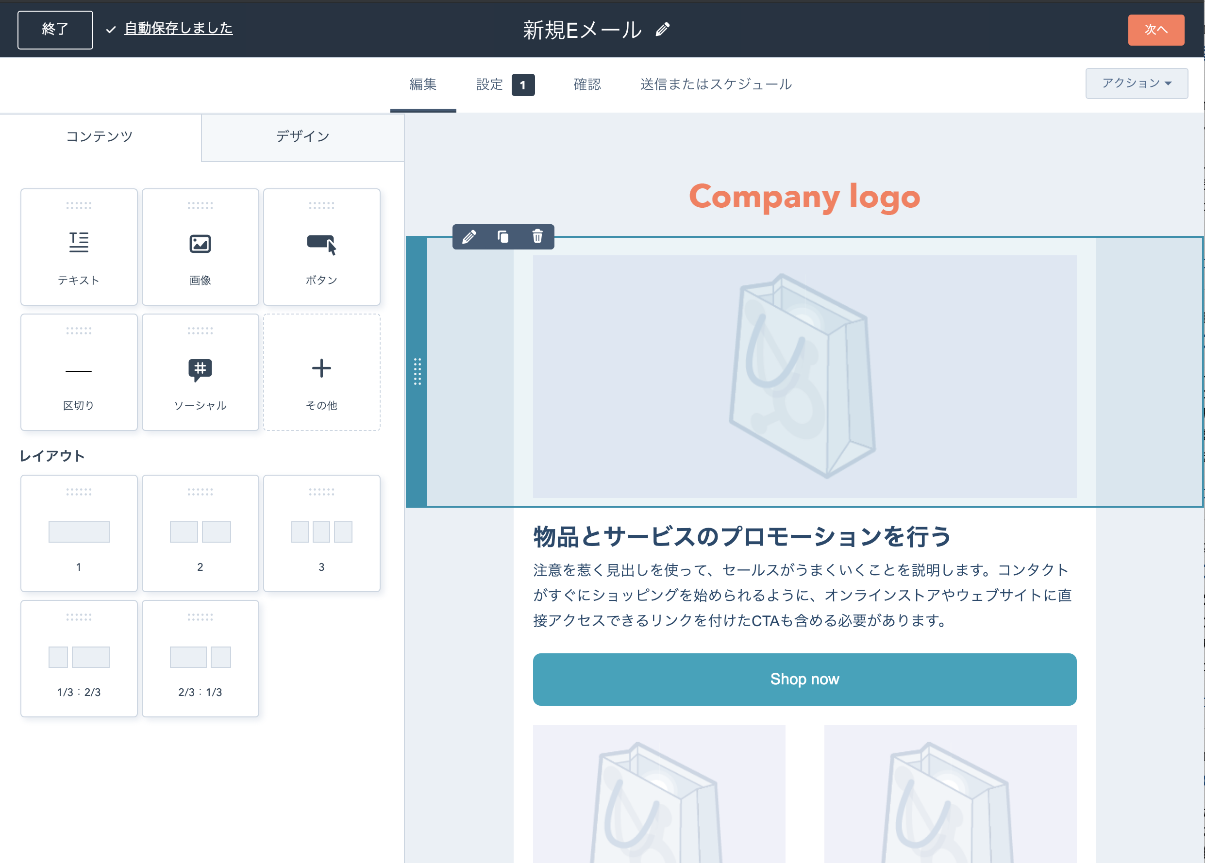1205x863 pixels.
Task: Expand the その他 more modules tile
Action: (x=321, y=372)
